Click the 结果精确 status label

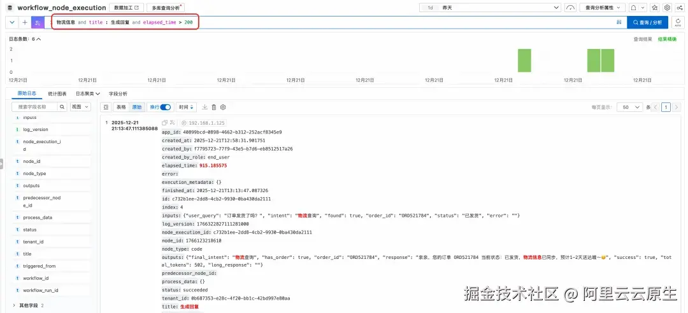(x=667, y=39)
